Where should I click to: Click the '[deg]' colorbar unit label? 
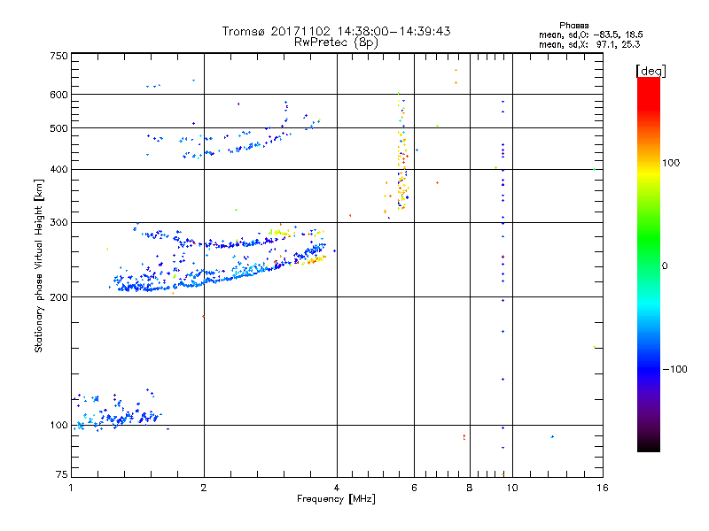point(651,72)
